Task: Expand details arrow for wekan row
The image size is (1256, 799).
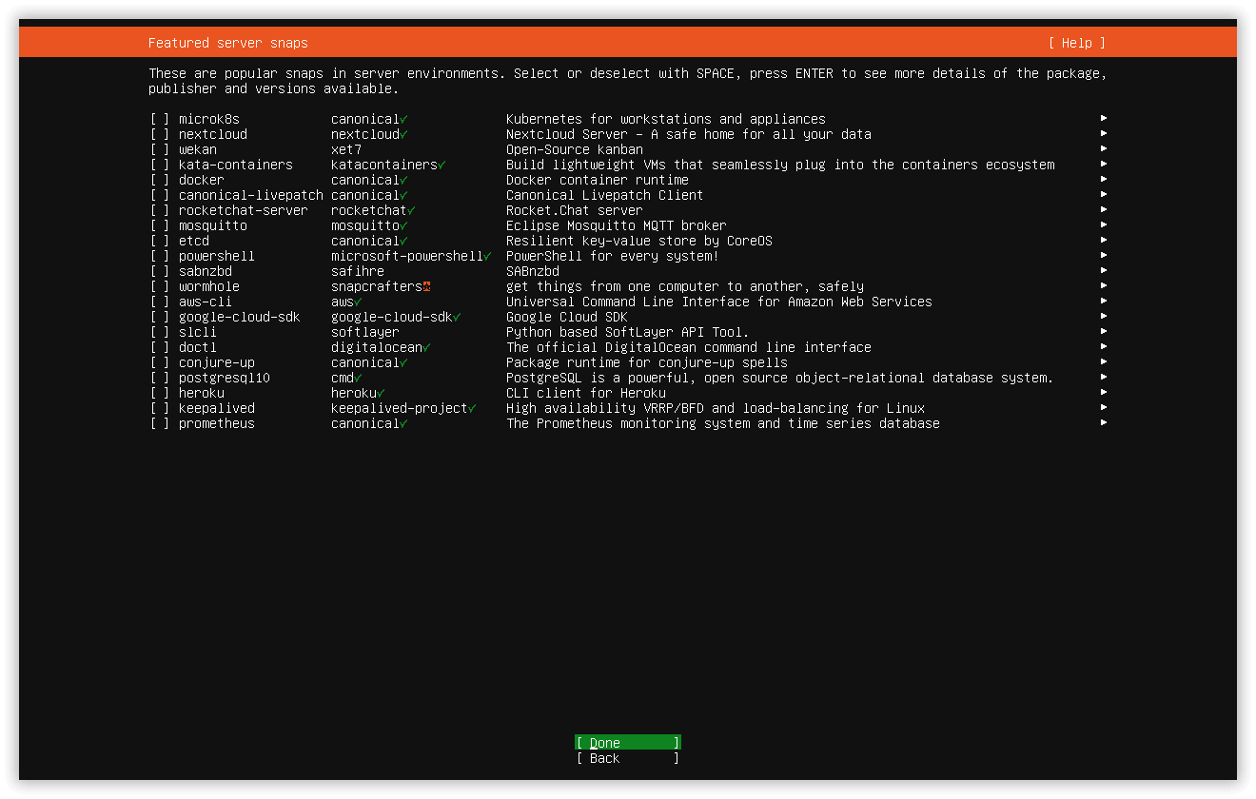Action: [x=1104, y=148]
